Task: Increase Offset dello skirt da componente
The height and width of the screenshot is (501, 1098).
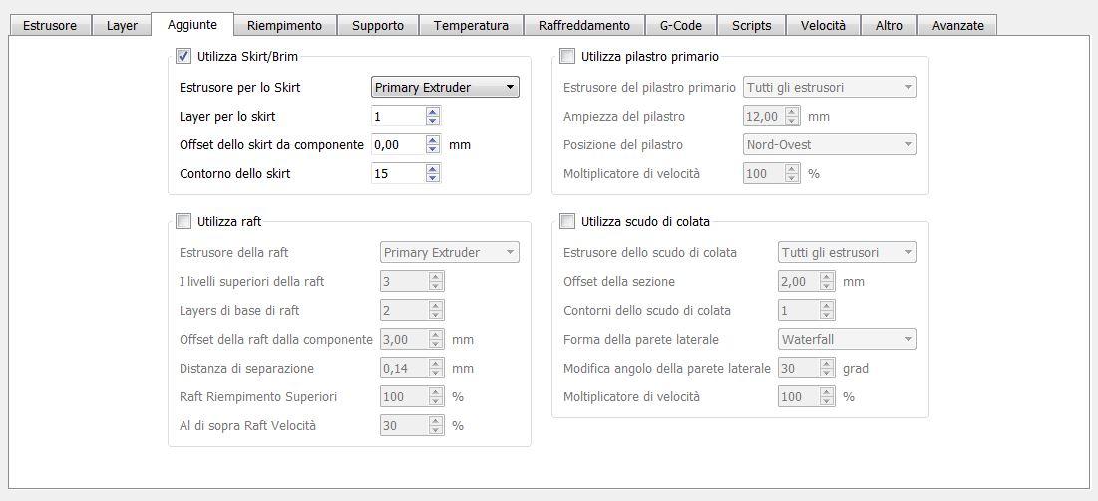Action: click(432, 140)
